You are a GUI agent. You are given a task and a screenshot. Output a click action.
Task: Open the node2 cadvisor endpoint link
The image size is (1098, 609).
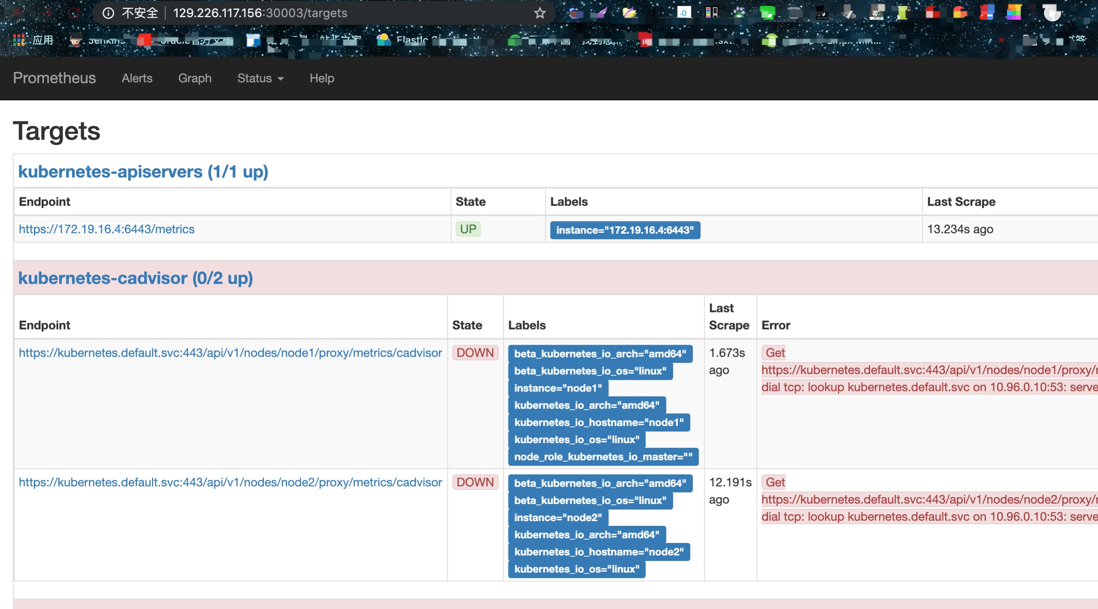230,482
